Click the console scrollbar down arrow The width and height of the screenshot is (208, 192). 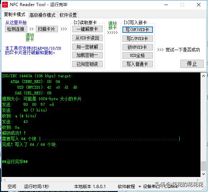[203, 174]
